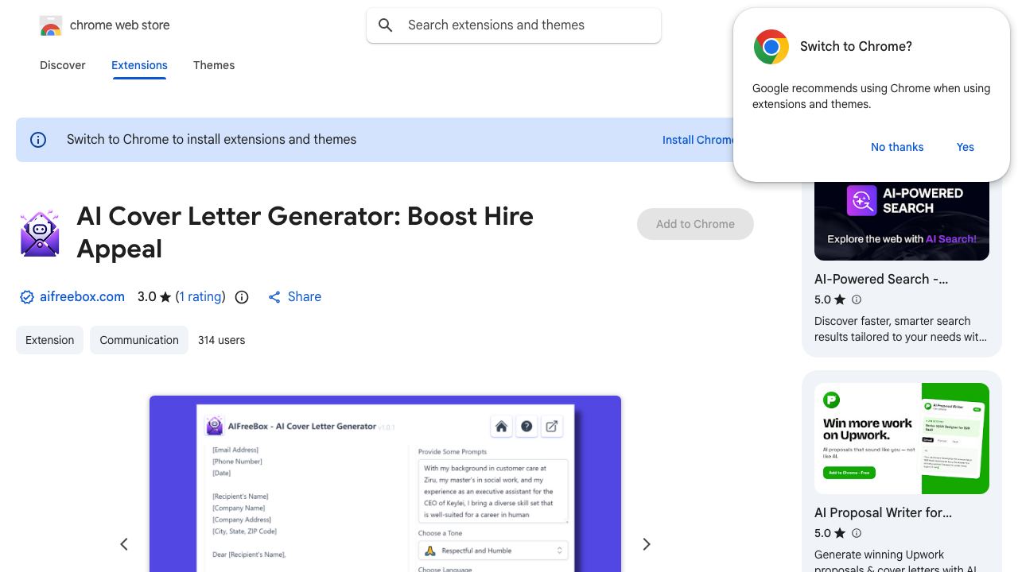The width and height of the screenshot is (1018, 572).
Task: Show the previous screenshot with the left arrow
Action: coord(124,544)
